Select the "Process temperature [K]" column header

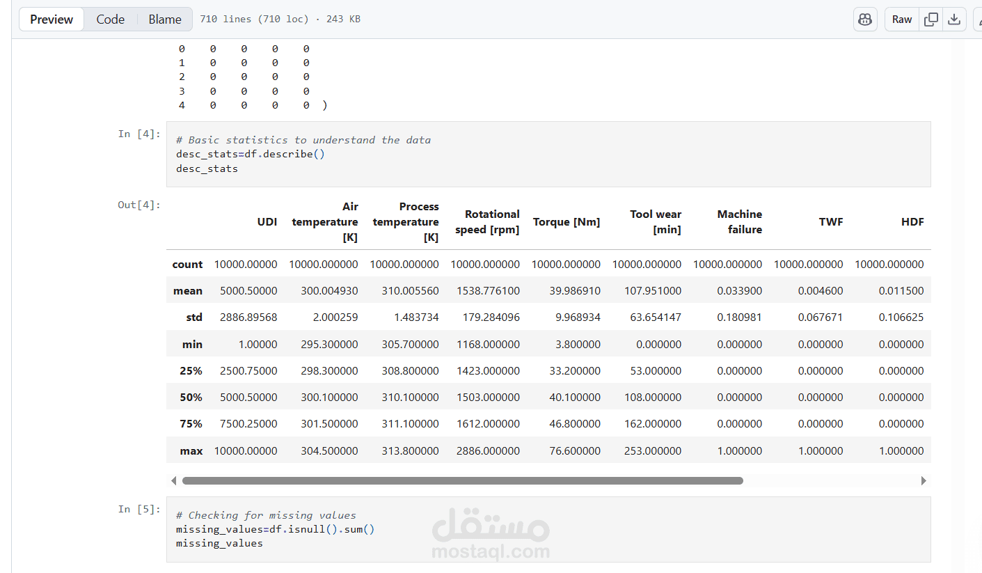tap(406, 222)
